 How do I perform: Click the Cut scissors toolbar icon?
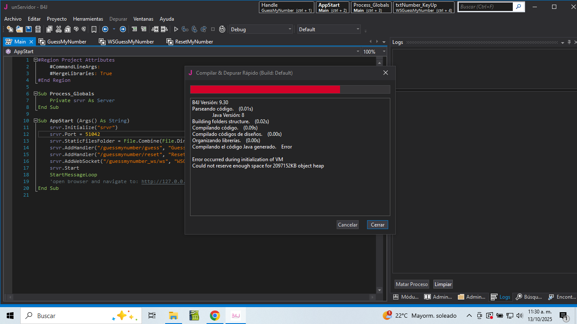[58, 29]
